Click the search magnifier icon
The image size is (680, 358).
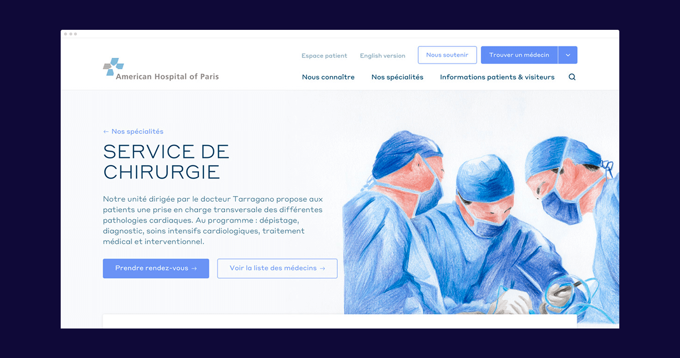572,77
